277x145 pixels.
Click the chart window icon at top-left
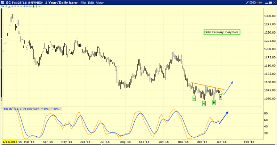pyautogui.click(x=3, y=3)
